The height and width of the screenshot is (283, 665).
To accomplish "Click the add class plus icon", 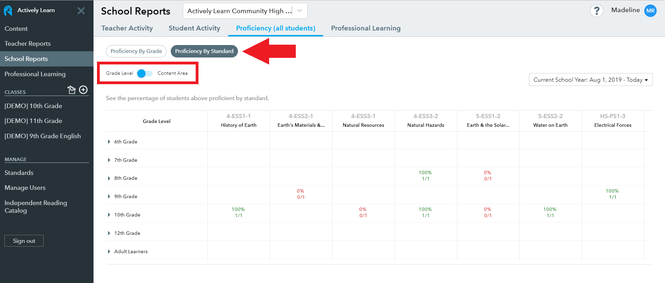I will (83, 90).
